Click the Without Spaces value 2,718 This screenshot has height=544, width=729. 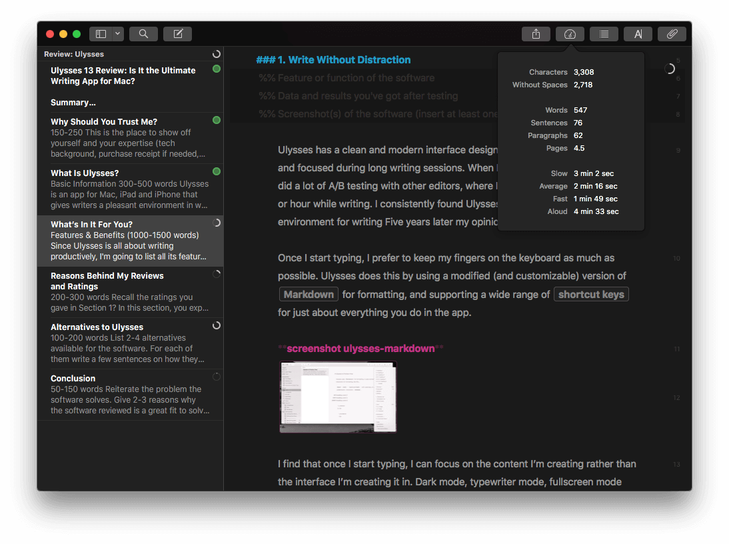583,85
